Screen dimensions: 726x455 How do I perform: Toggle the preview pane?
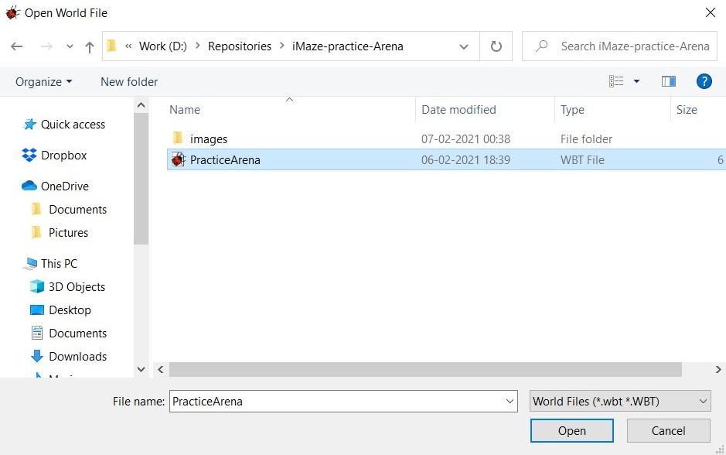point(669,81)
